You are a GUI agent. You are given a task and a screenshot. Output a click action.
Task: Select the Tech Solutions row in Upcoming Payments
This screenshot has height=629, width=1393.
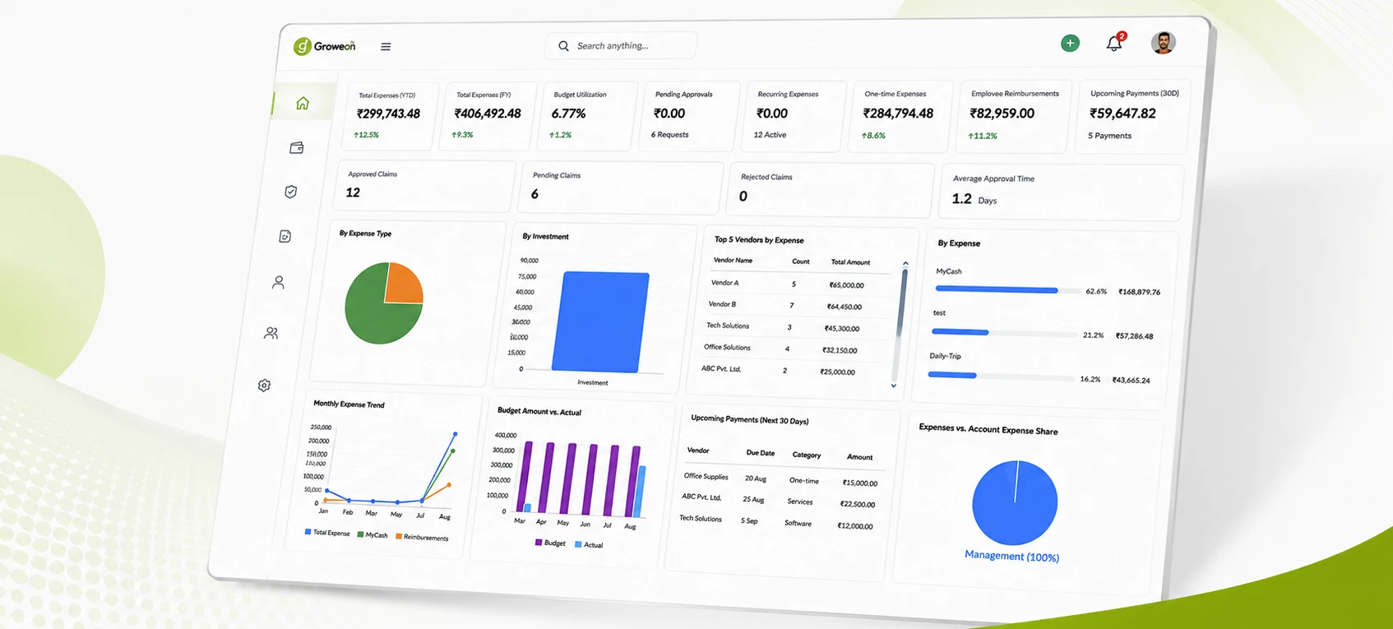pyautogui.click(x=776, y=522)
